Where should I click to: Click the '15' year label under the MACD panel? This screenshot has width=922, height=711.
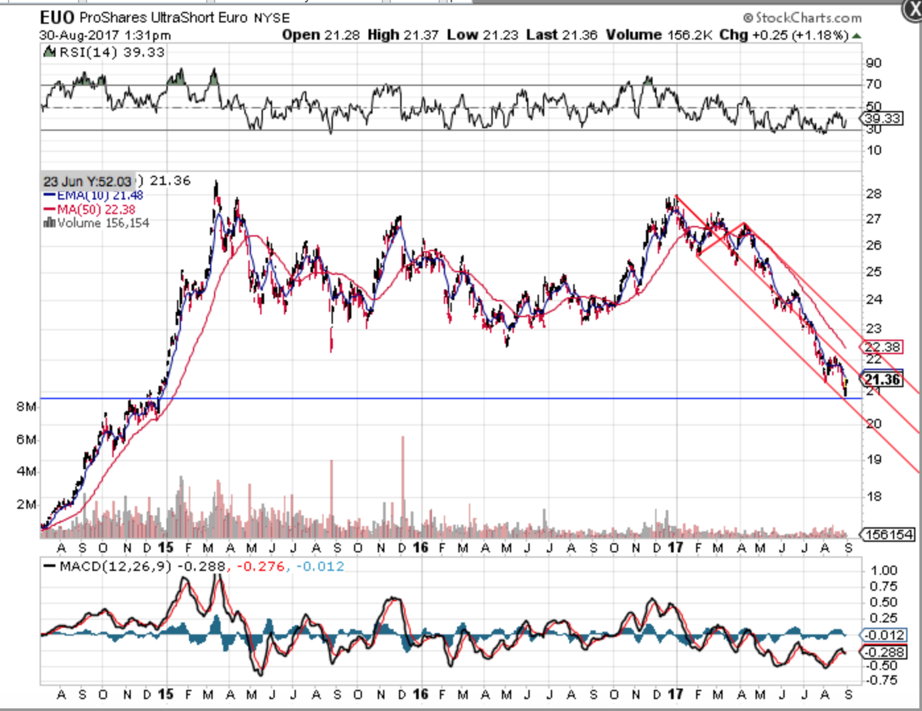(x=165, y=694)
